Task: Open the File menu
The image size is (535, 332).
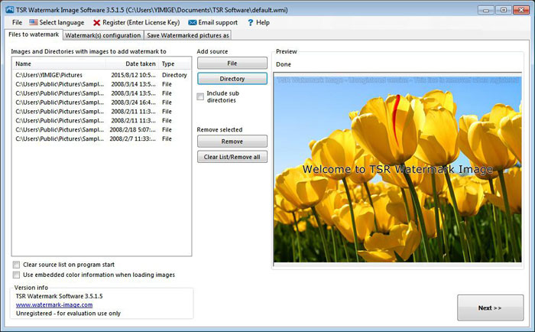Action: 17,22
